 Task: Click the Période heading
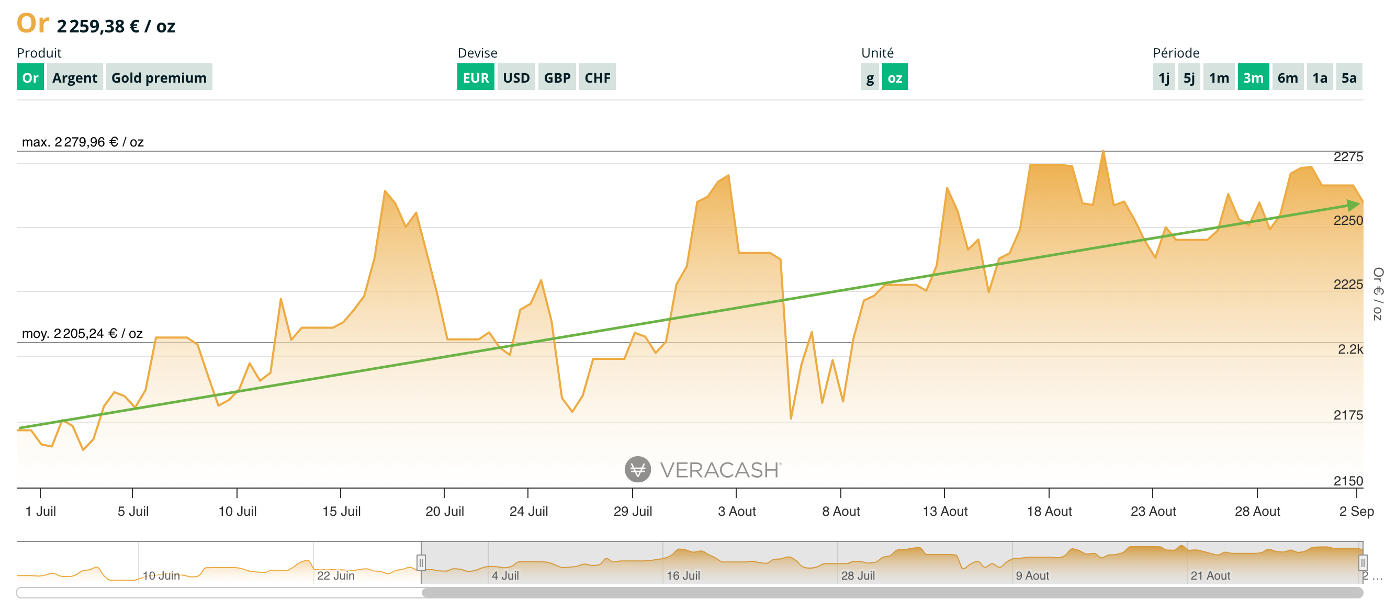(1176, 52)
